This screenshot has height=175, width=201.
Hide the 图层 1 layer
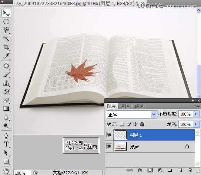click(109, 135)
